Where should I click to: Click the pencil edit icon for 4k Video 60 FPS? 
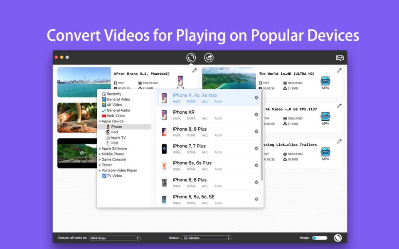(339, 106)
